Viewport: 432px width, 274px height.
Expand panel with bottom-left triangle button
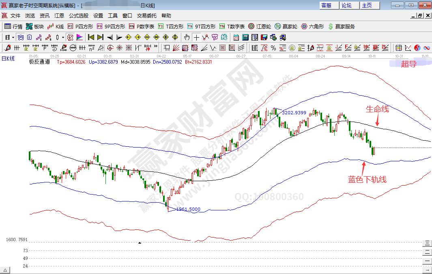5,270
